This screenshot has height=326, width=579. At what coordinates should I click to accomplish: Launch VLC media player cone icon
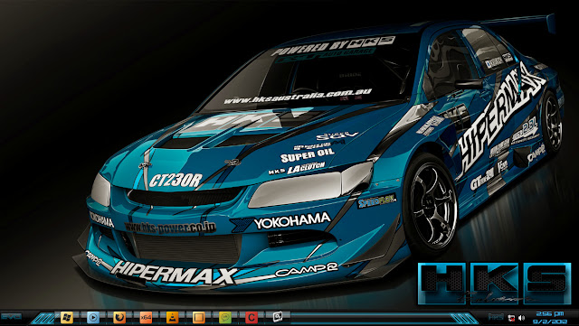coord(172,317)
